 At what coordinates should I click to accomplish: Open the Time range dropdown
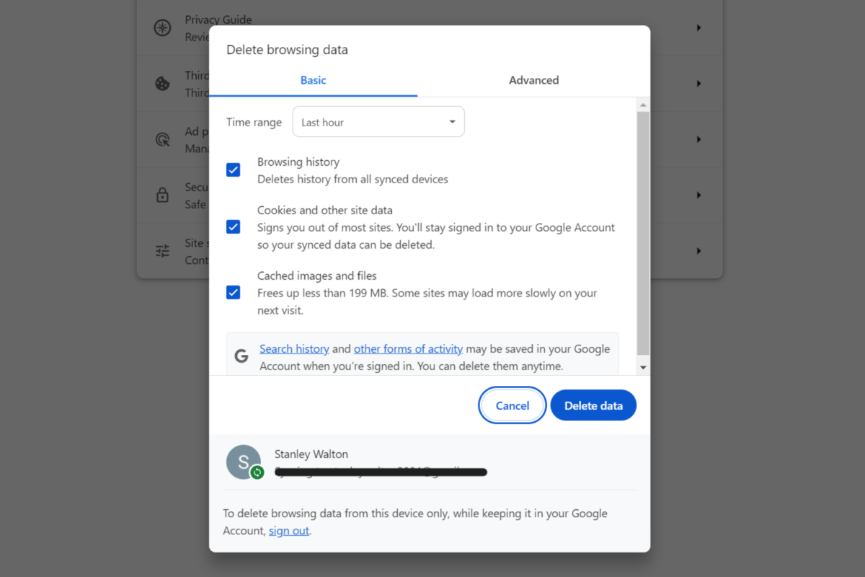click(378, 121)
